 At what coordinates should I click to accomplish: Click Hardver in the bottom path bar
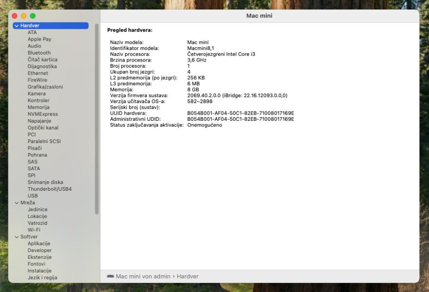coord(187,277)
